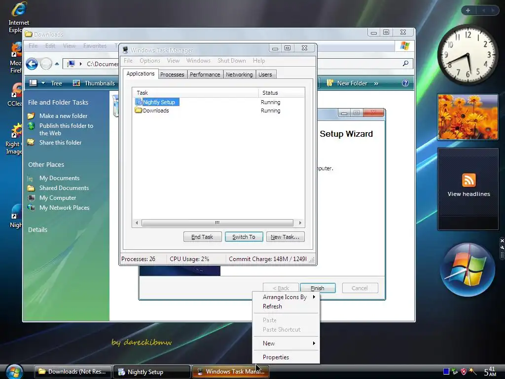Image resolution: width=505 pixels, height=379 pixels.
Task: Switch to Nightly Setup taskbar button
Action: (152, 372)
